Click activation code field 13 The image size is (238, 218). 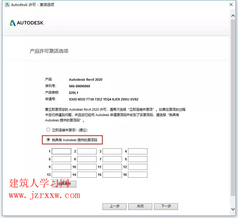click(x=61, y=175)
